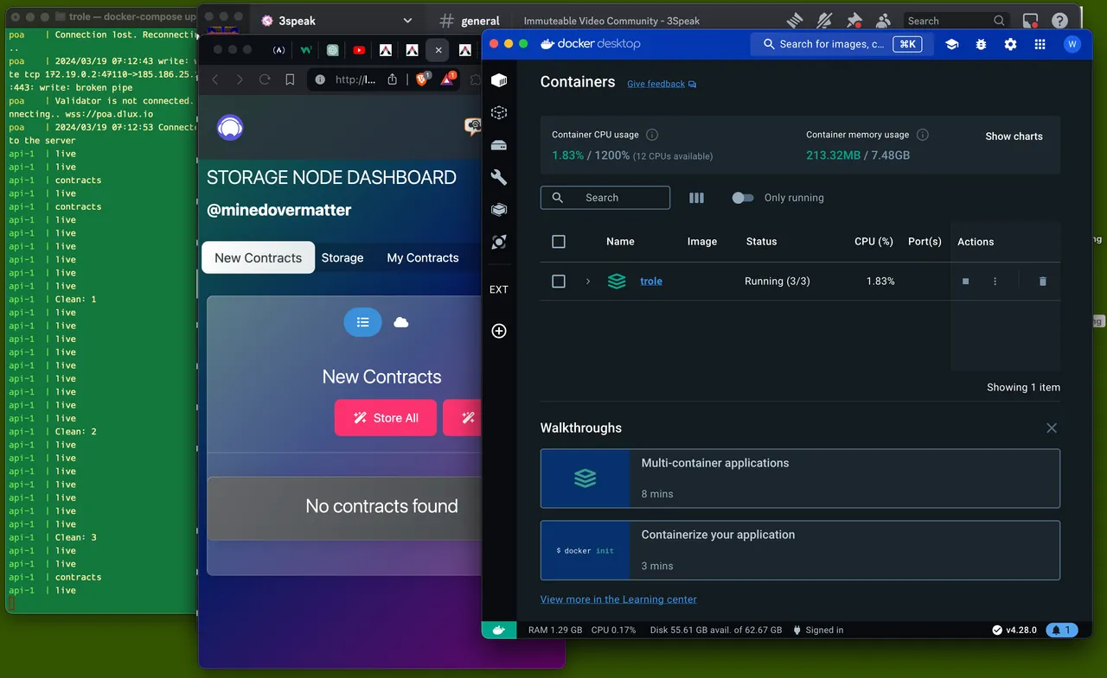Click Docker whale icon in status bar
1107x678 pixels.
pyautogui.click(x=499, y=630)
